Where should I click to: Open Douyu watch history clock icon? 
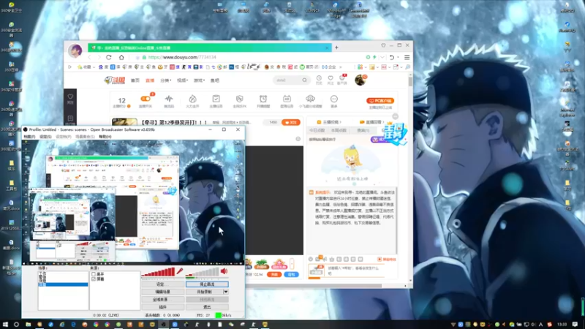click(319, 78)
